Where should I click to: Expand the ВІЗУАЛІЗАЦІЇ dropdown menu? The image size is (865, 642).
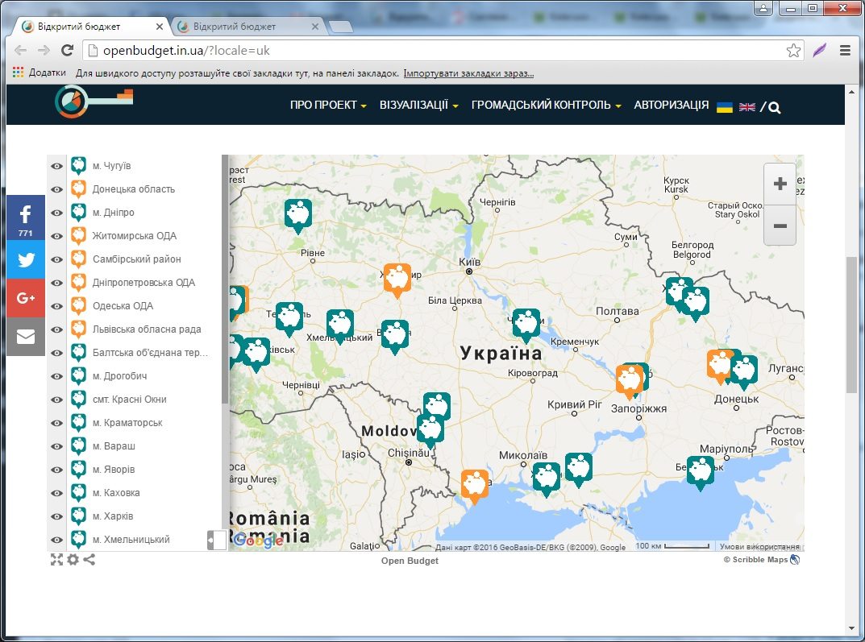click(418, 105)
